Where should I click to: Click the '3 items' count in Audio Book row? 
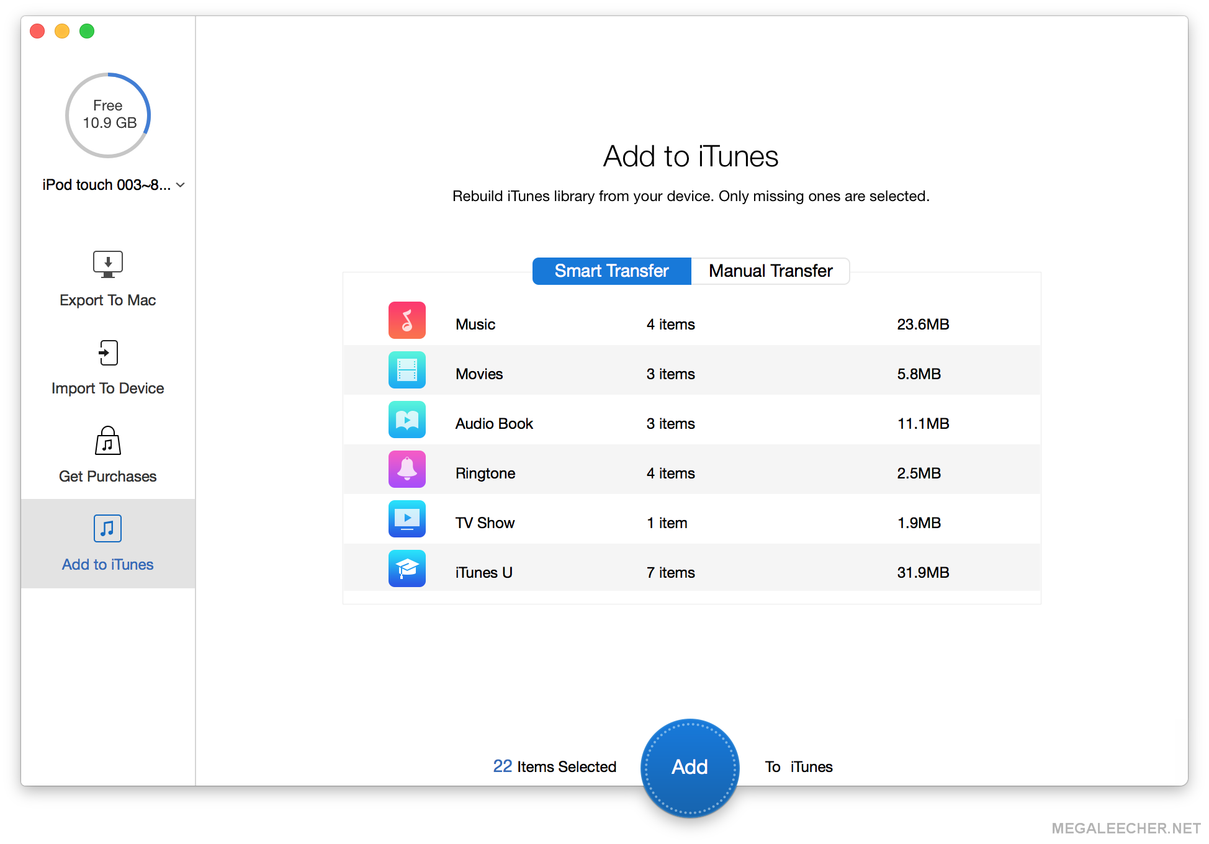click(671, 424)
